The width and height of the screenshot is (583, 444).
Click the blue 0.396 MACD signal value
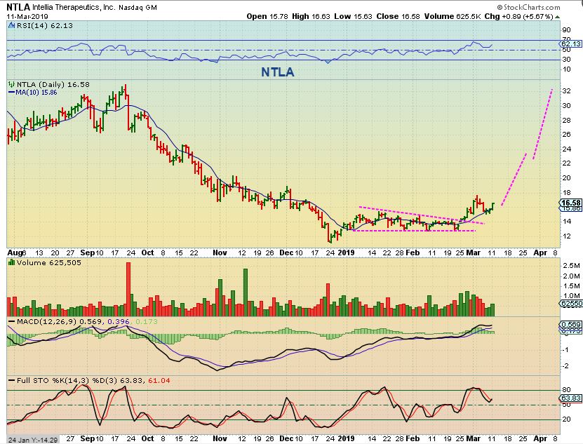[x=119, y=322]
